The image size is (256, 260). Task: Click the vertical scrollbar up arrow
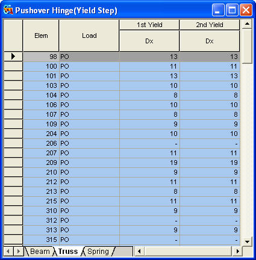tap(247, 24)
